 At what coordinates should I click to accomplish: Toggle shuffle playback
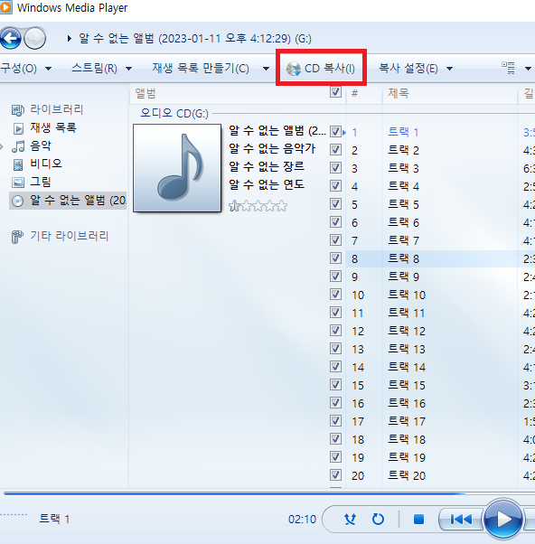point(350,520)
